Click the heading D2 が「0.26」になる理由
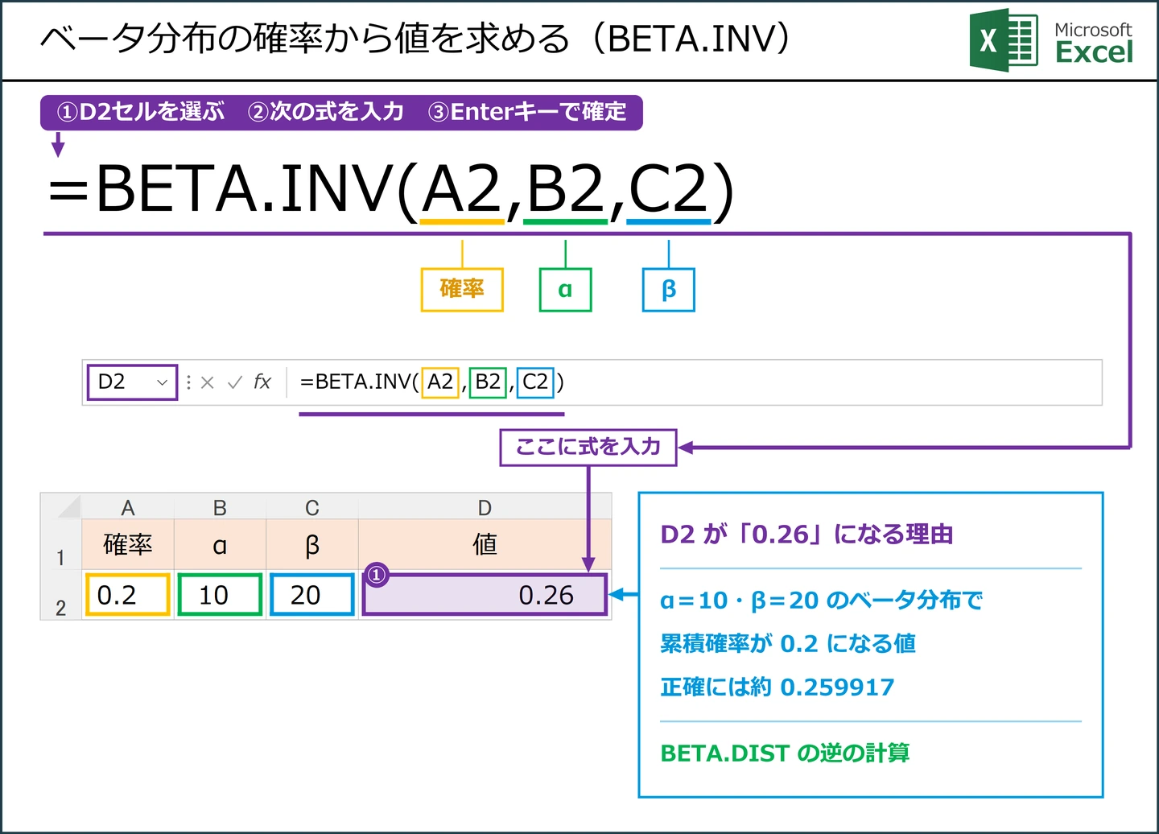The width and height of the screenshot is (1159, 834). click(806, 535)
